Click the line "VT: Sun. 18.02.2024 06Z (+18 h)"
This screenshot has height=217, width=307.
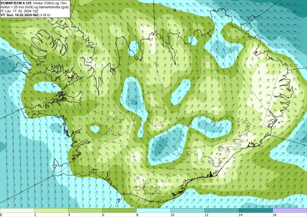pos(25,15)
